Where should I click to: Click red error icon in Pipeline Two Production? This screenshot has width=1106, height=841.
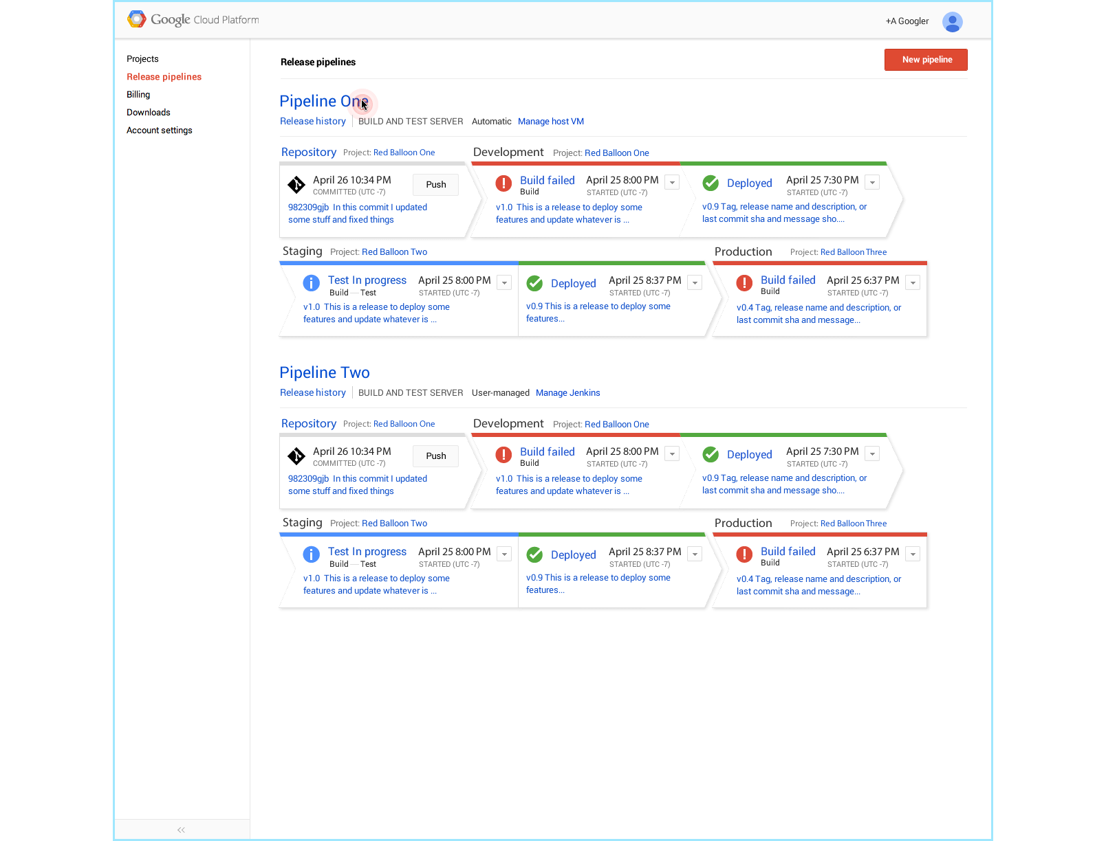coord(744,554)
